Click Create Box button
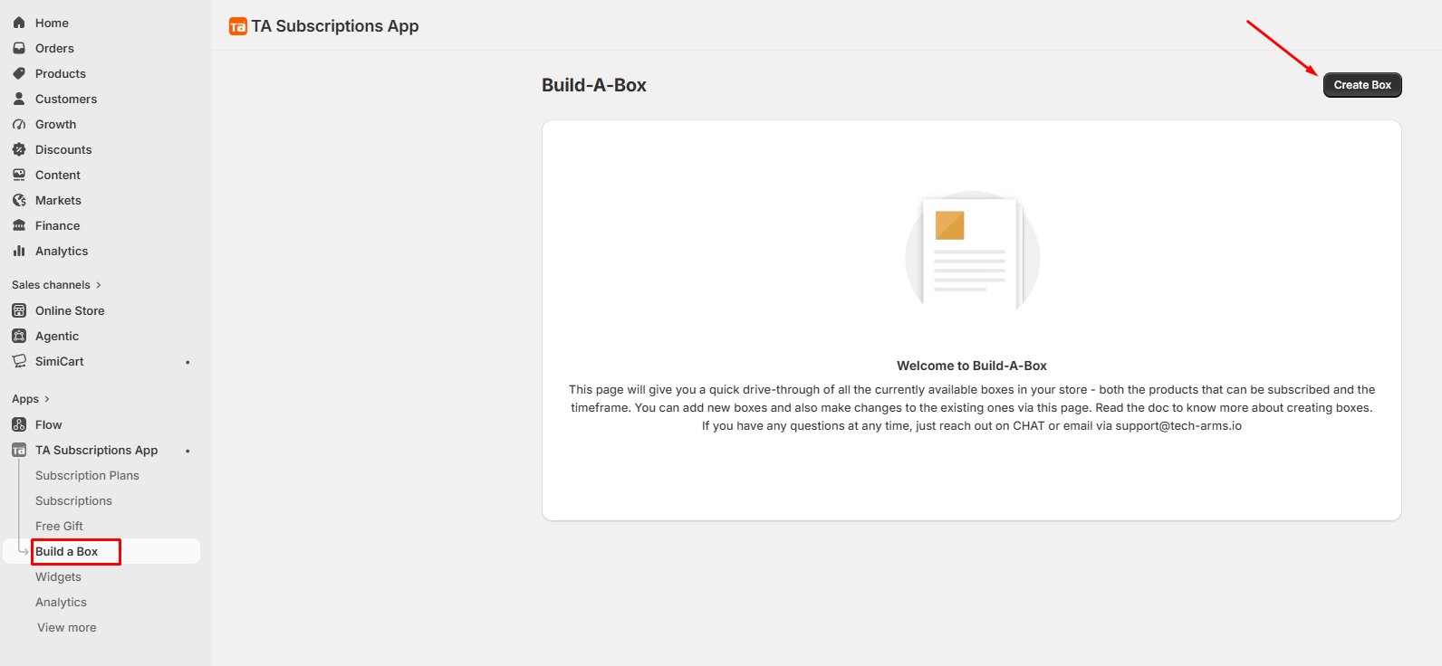Viewport: 1442px width, 666px height. (1362, 85)
